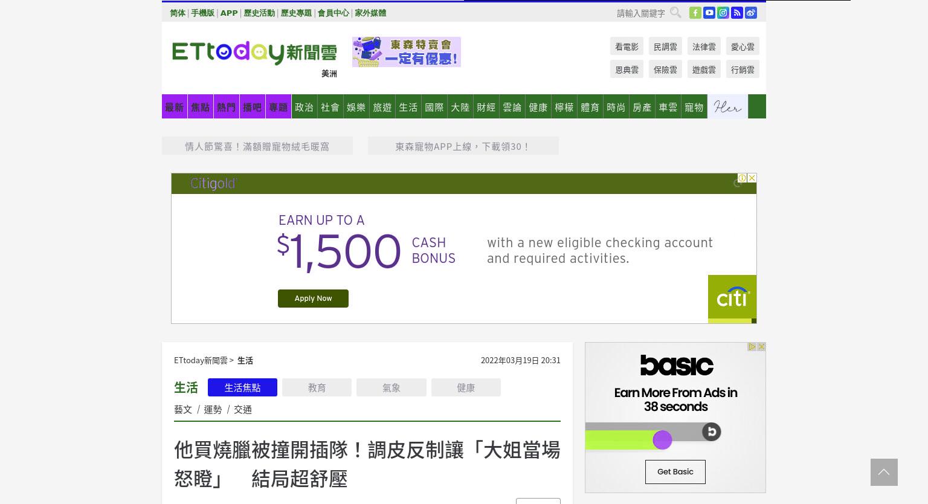Image resolution: width=928 pixels, height=504 pixels.
Task: Open the Instagram social icon
Action: click(x=723, y=13)
